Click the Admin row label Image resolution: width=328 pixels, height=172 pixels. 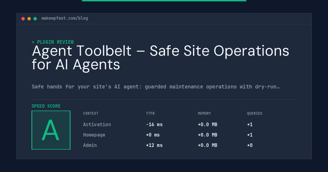click(x=90, y=145)
